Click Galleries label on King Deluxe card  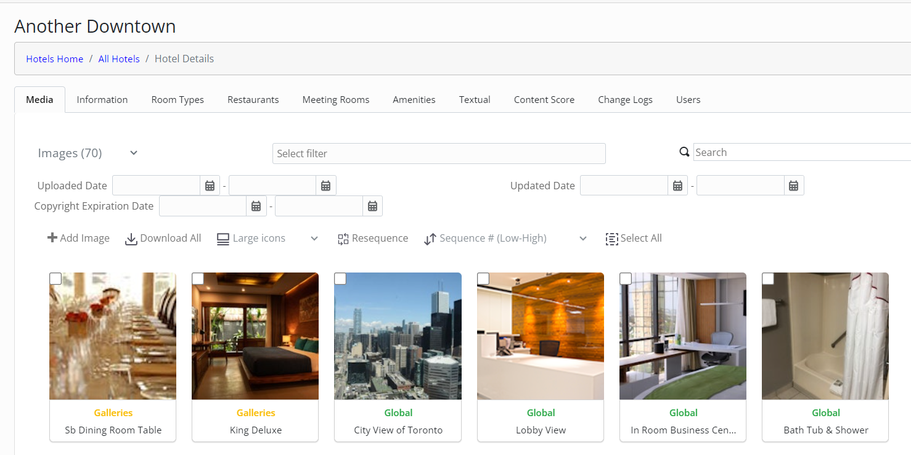[256, 412]
